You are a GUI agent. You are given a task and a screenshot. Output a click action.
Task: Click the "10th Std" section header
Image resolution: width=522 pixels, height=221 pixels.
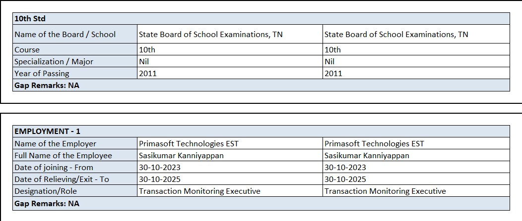(30, 19)
